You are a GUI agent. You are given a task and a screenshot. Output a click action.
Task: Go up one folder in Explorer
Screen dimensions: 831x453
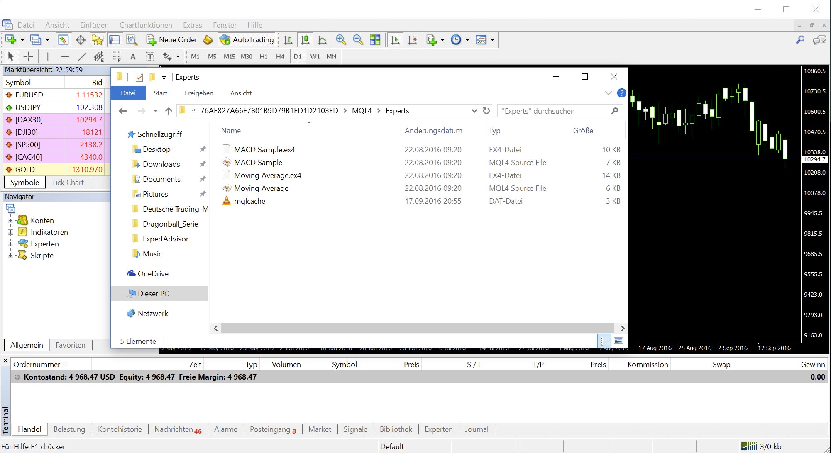169,111
